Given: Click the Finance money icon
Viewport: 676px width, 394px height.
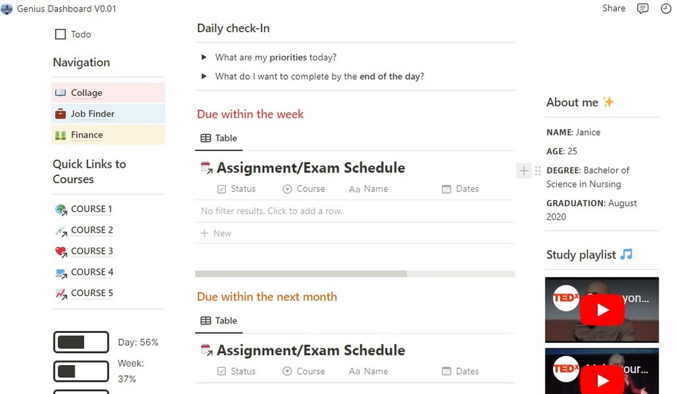Looking at the screenshot, I should point(61,135).
